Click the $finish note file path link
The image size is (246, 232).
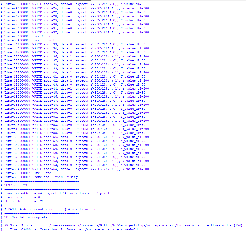coord(139,225)
